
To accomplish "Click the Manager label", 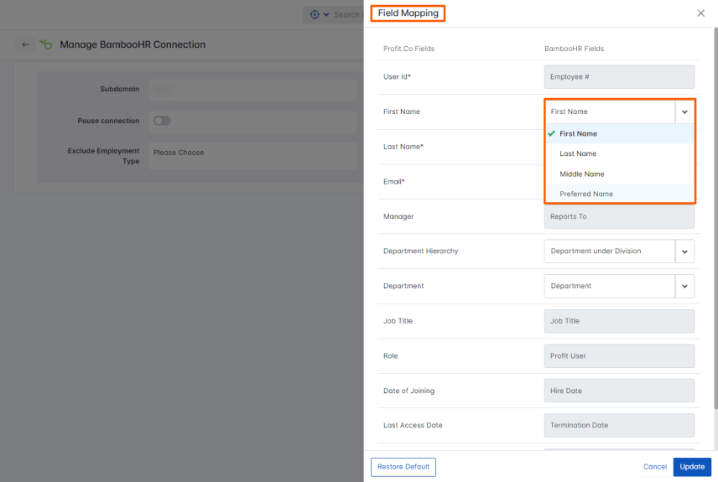I will pos(398,216).
